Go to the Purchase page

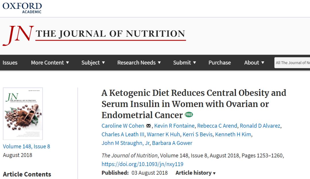coord(220,62)
